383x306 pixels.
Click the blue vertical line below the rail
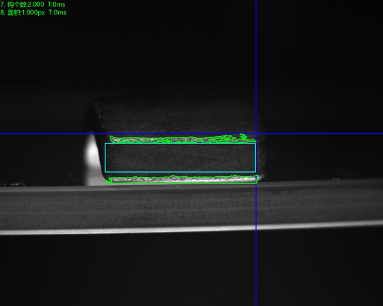tap(256, 269)
